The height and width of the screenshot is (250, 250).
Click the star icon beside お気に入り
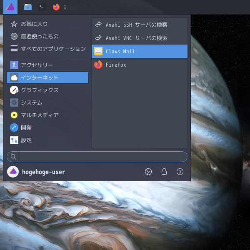coord(14,24)
